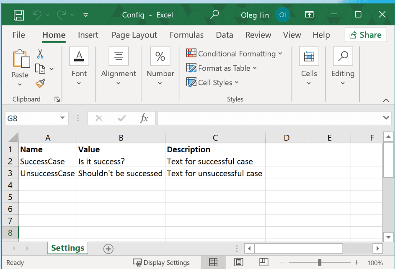The width and height of the screenshot is (395, 269).
Task: Switch to Page Break Preview view
Action: [x=263, y=262]
